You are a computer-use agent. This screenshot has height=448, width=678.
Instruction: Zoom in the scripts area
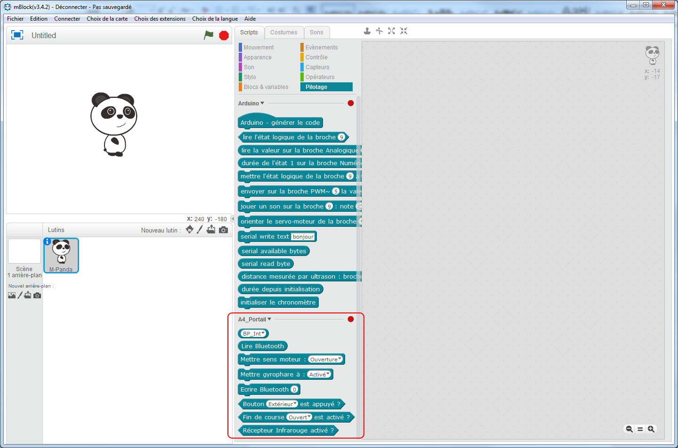[651, 429]
